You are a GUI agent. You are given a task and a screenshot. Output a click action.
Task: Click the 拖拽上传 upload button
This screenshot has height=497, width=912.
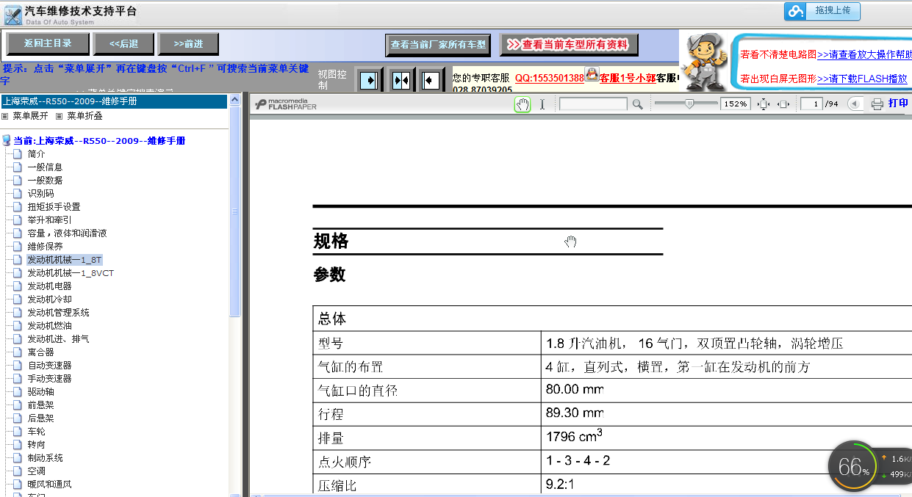point(822,11)
